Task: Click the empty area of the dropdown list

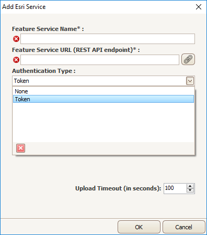Action: pyautogui.click(x=103, y=122)
